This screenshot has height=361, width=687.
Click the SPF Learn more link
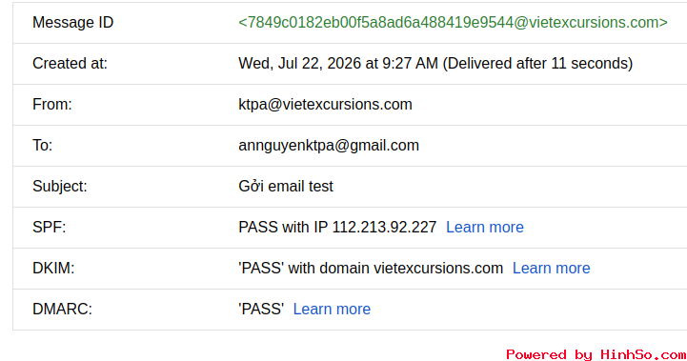(485, 227)
